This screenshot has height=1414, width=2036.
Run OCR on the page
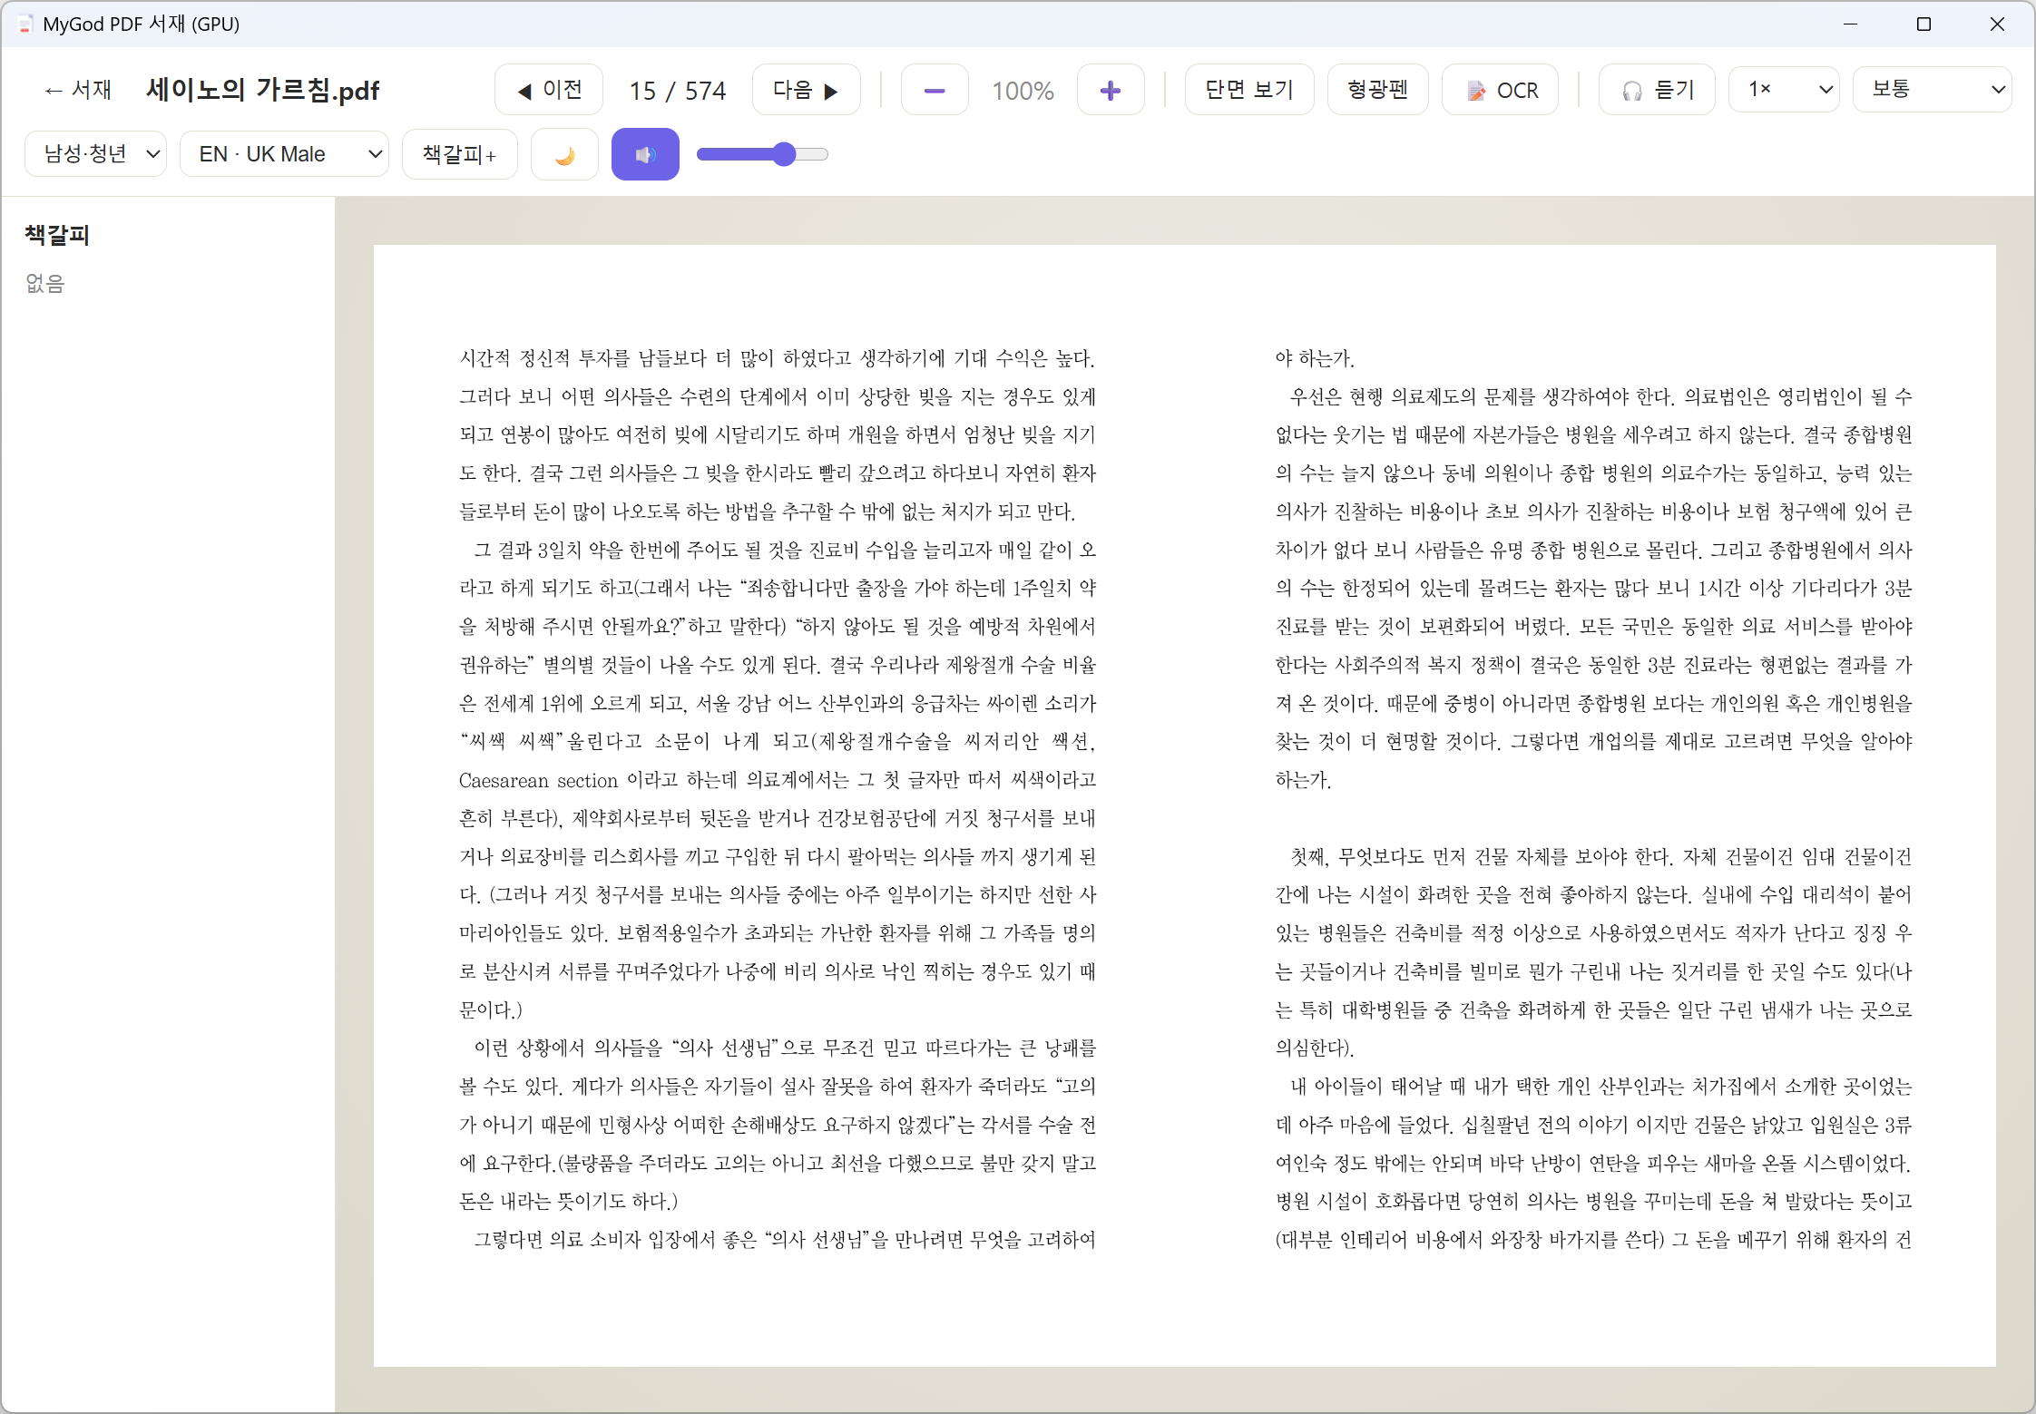[1501, 90]
